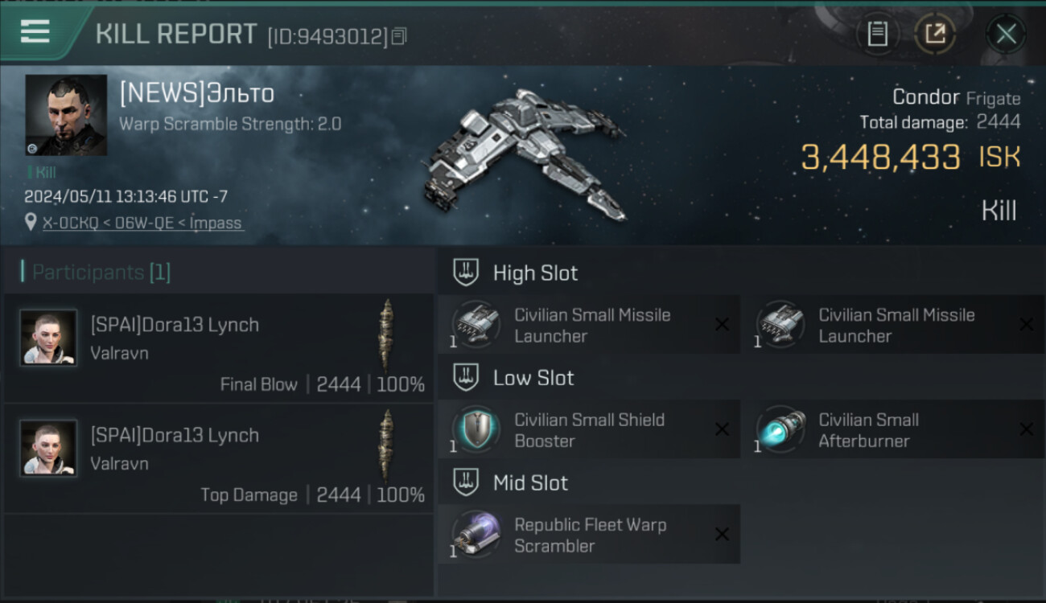The image size is (1046, 603).
Task: Close the kill report window
Action: [1006, 34]
